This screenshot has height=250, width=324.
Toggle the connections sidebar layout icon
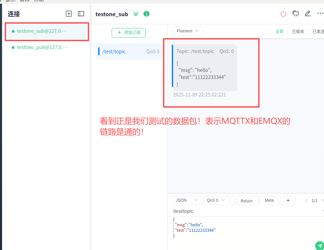(81, 14)
